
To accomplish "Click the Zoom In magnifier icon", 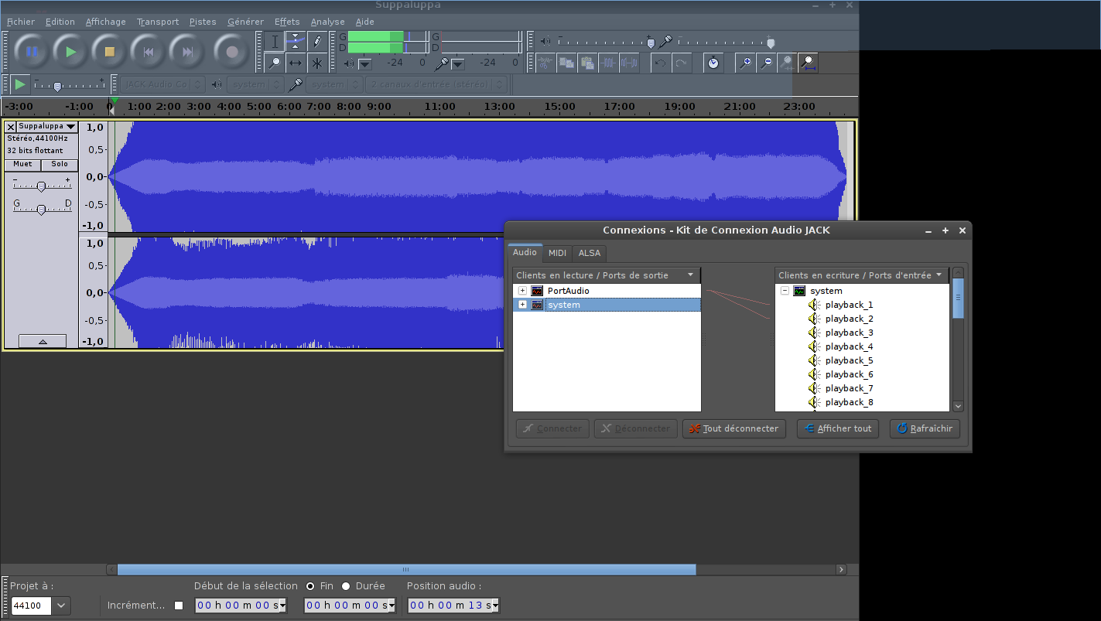I will coord(745,63).
